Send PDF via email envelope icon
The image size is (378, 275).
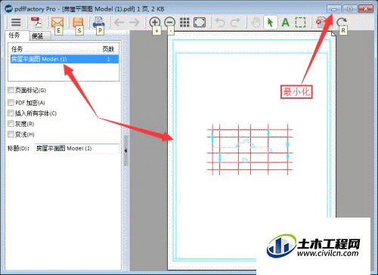click(x=57, y=23)
